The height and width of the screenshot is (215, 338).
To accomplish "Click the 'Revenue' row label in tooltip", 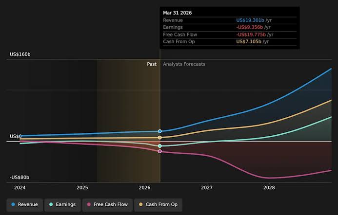I will pos(173,20).
